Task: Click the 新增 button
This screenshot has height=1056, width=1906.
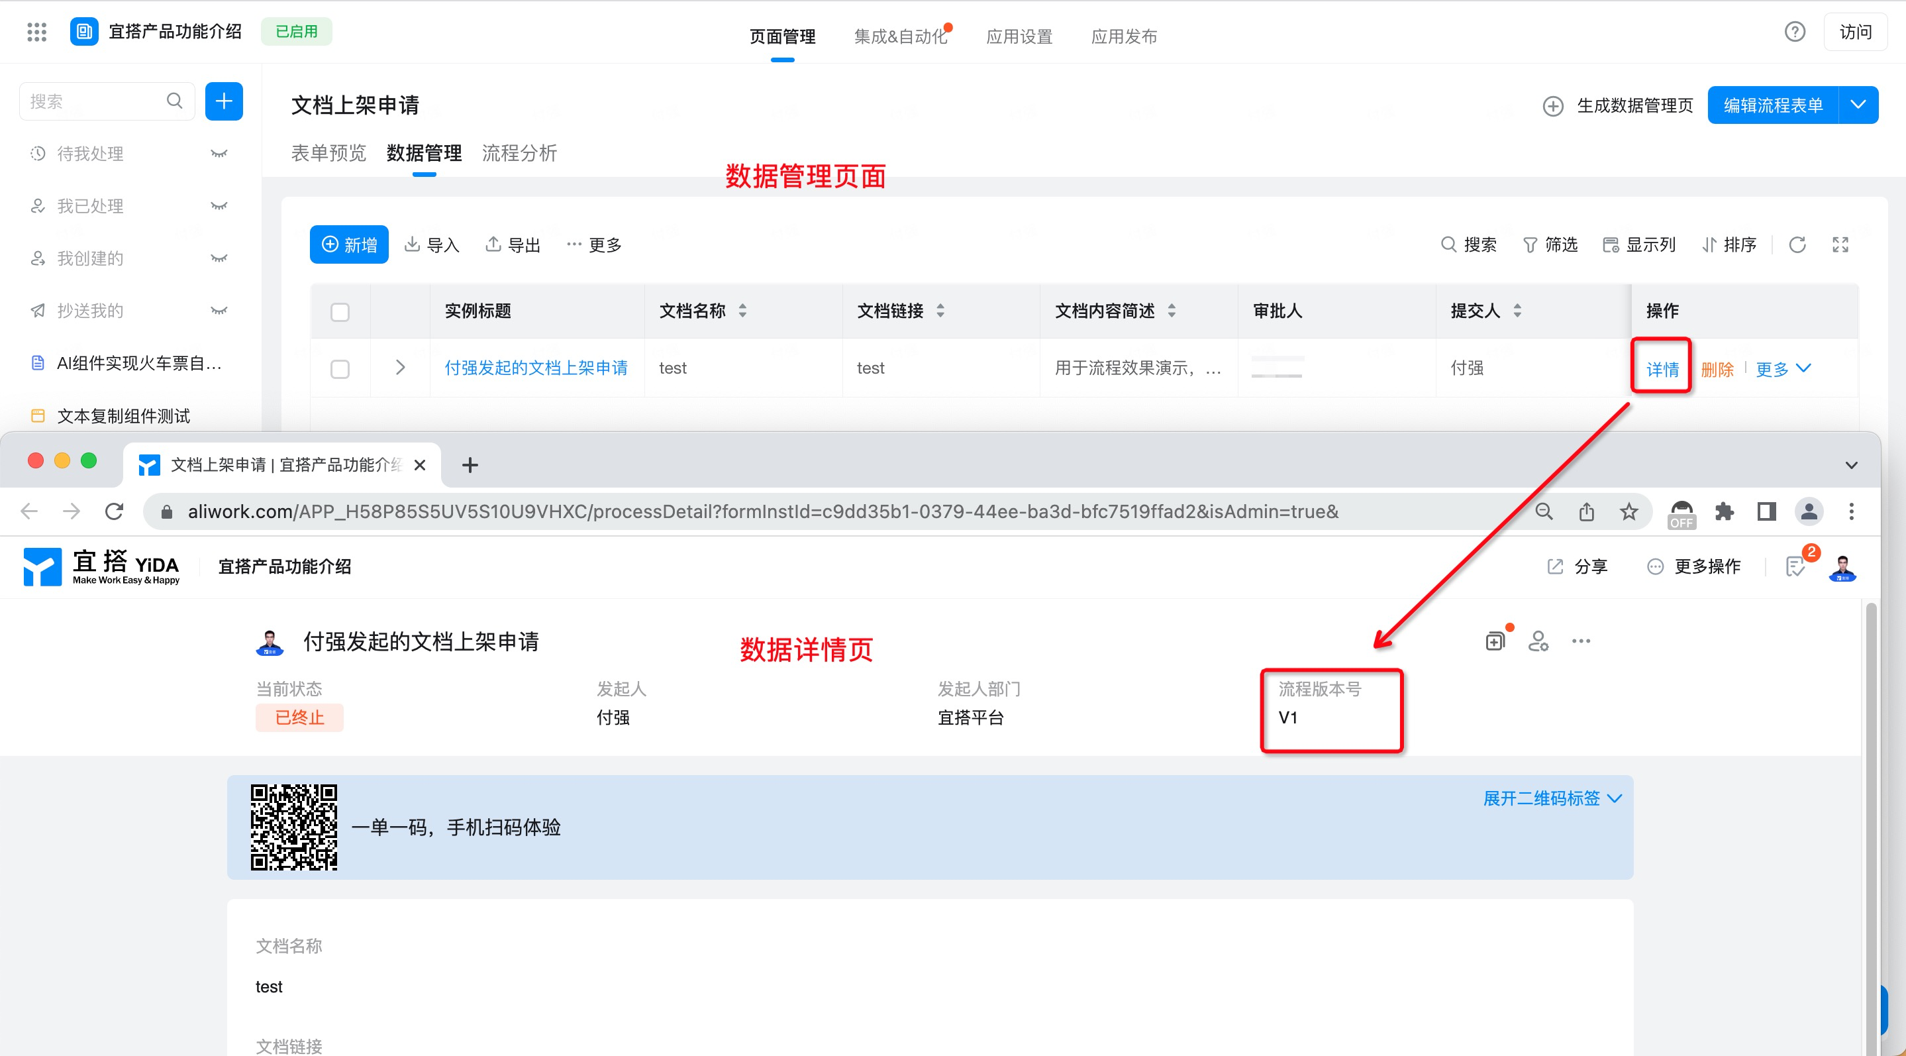Action: point(349,244)
